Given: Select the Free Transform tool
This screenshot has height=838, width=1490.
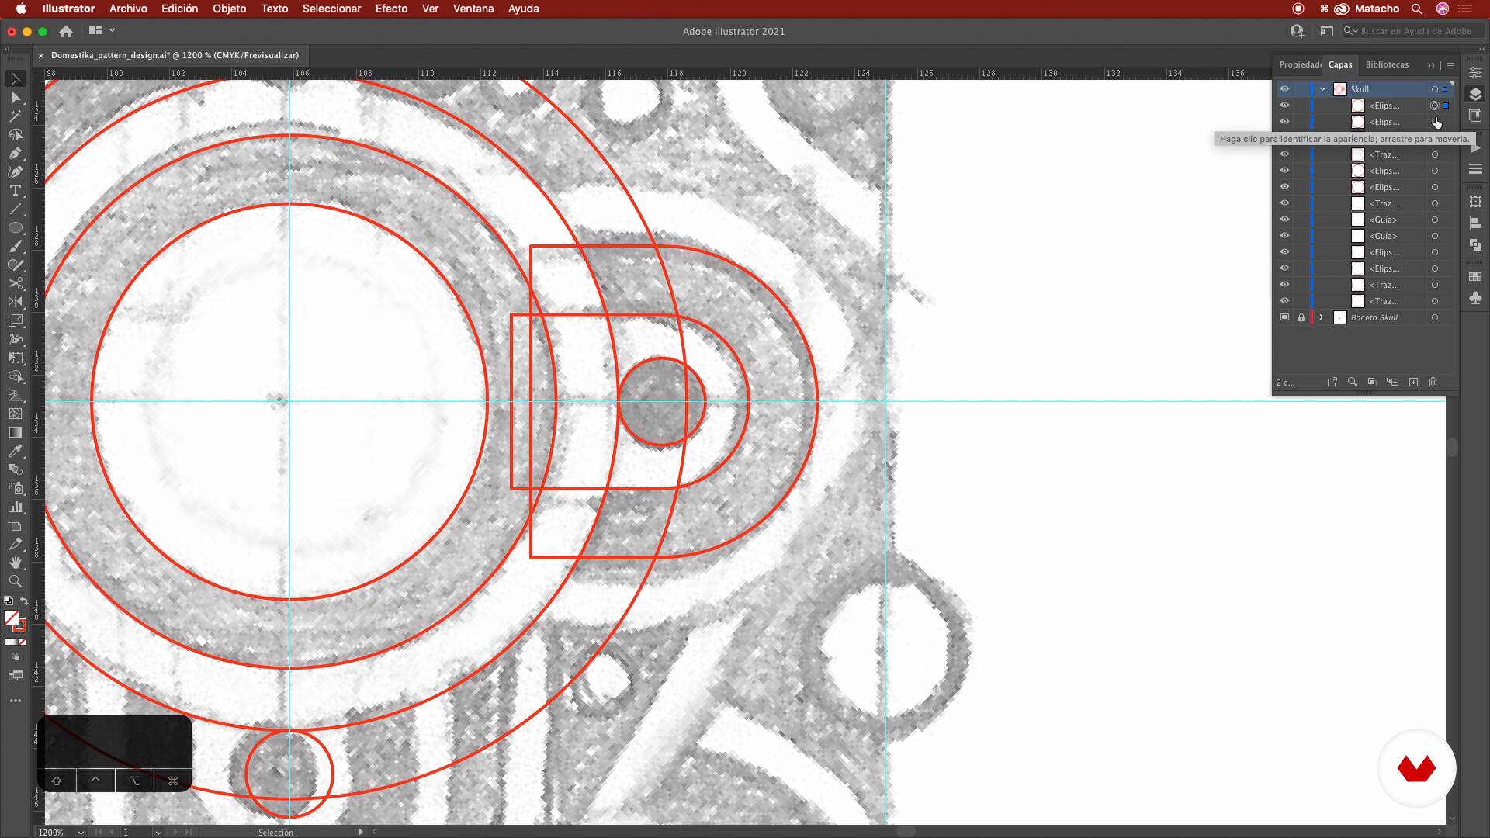Looking at the screenshot, I should (15, 358).
